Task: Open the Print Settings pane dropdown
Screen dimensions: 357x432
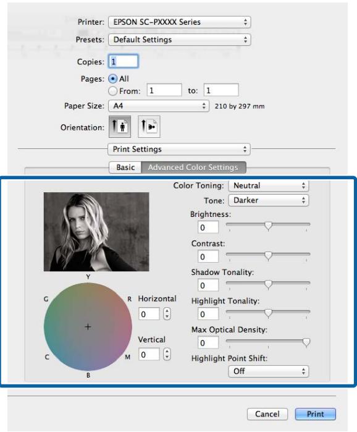Action: tap(179, 150)
